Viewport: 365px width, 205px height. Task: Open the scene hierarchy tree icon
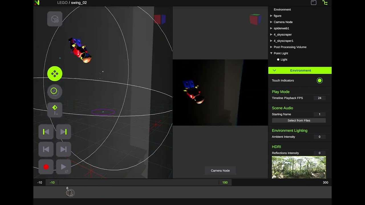(325, 3)
